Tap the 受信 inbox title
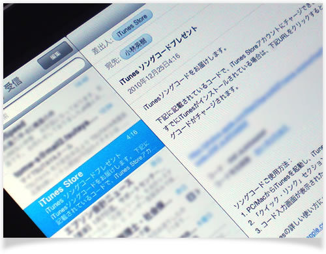This screenshot has width=326, height=254. [14, 84]
